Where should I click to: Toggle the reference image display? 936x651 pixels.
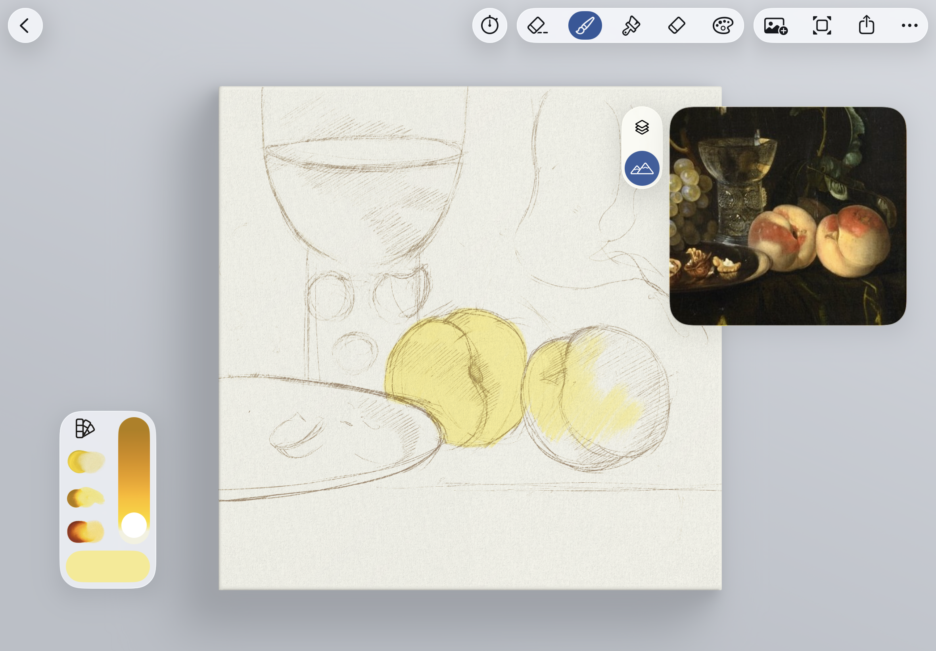click(x=642, y=168)
